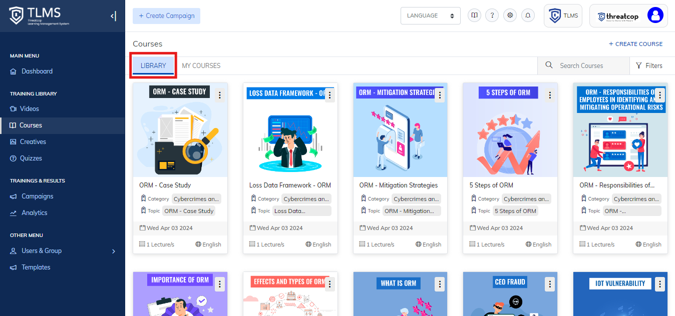Switch to the MY COURSES tab
Viewport: 675px width, 316px height.
[x=201, y=65]
